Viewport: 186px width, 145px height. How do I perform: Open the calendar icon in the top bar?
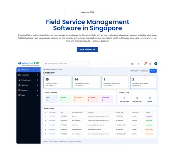[x=132, y=64]
